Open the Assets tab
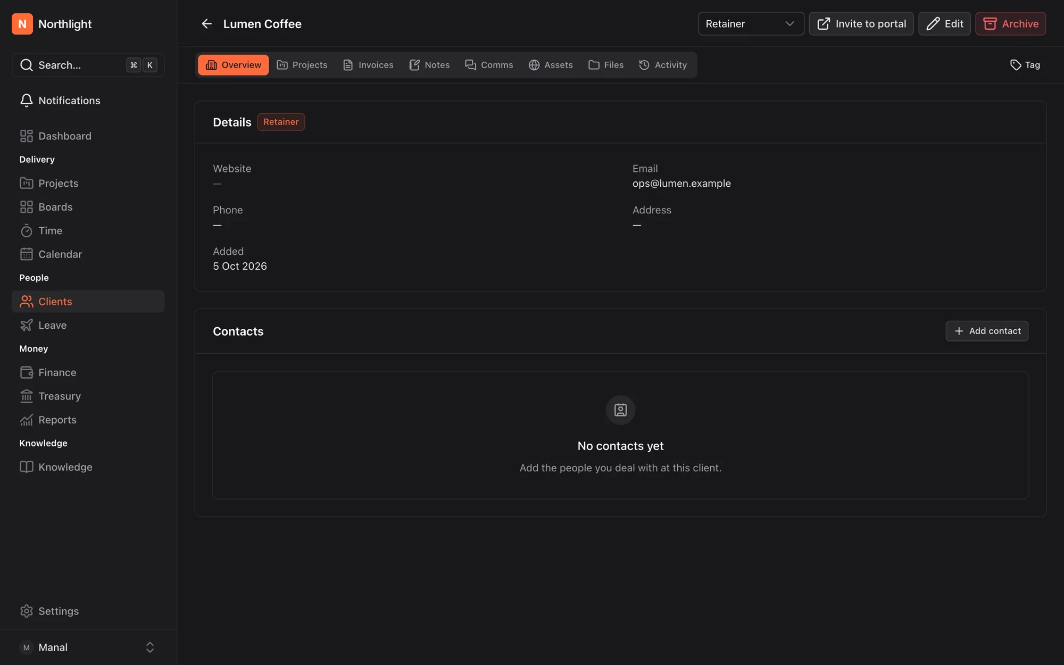Viewport: 1064px width, 665px height. pos(551,65)
